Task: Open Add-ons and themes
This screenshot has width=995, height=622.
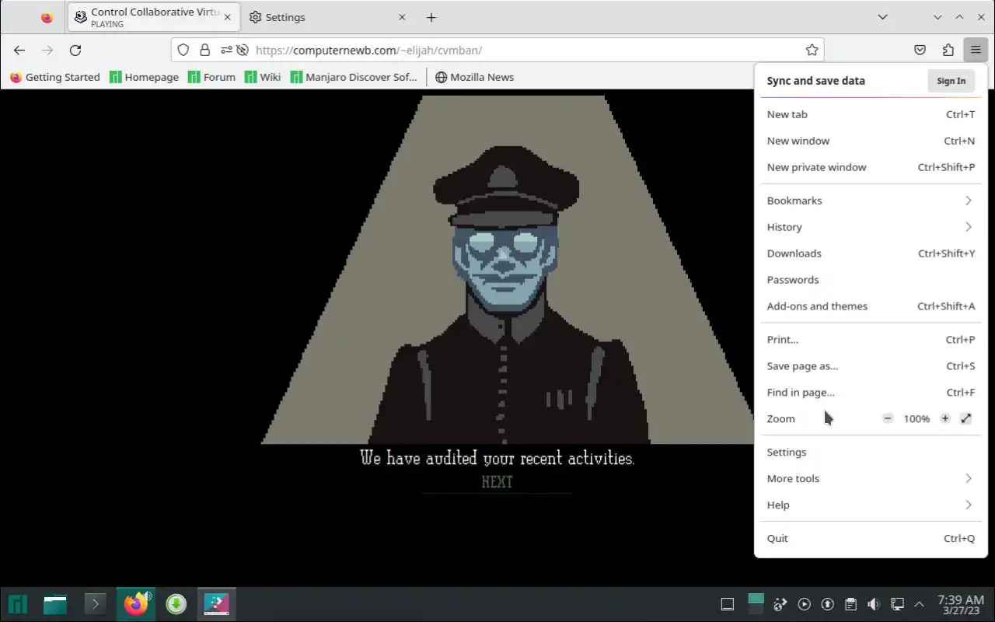Action: [x=871, y=306]
